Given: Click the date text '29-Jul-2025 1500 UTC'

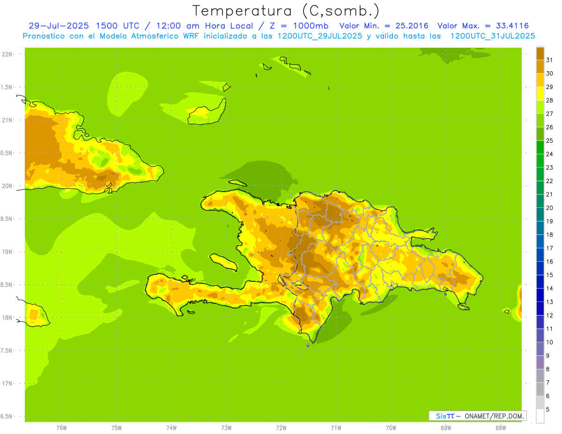Looking at the screenshot, I should tap(84, 26).
